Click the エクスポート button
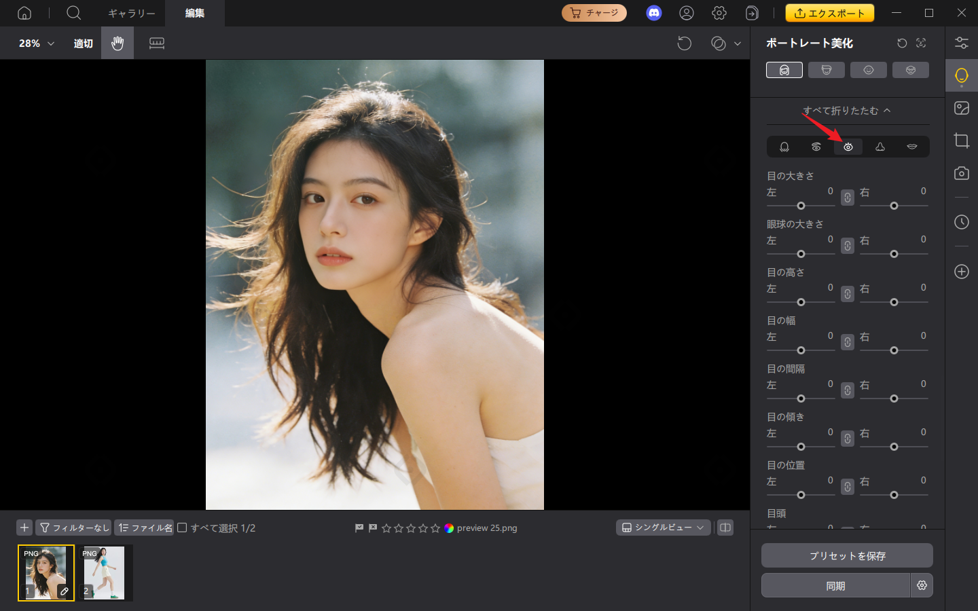Image resolution: width=978 pixels, height=611 pixels. (x=829, y=12)
